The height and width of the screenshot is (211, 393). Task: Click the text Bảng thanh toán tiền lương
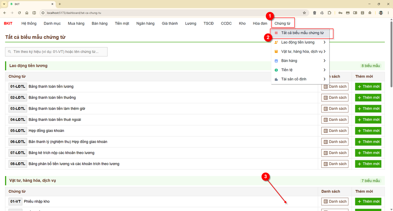tap(51, 86)
